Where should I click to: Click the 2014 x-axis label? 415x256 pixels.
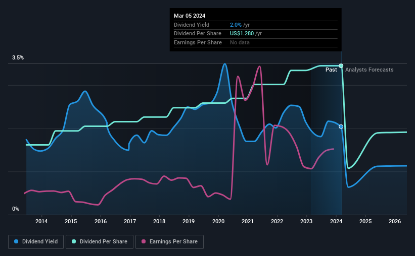point(41,221)
